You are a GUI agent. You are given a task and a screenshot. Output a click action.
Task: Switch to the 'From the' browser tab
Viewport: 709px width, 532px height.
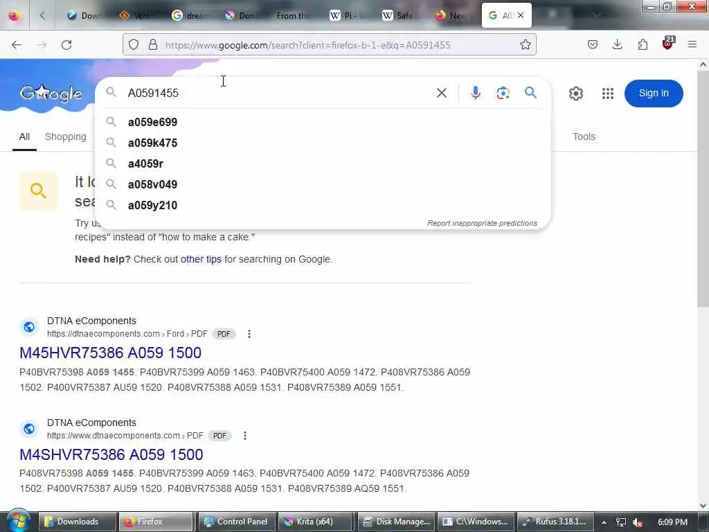pos(291,15)
